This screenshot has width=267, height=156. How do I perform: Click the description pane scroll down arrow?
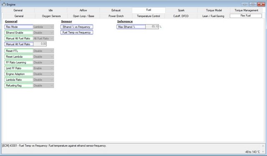pyautogui.click(x=263, y=151)
